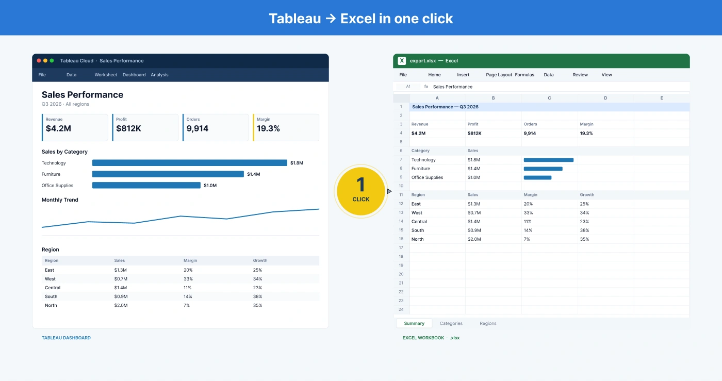The image size is (722, 381).
Task: Click the Central row label in Tableau table
Action: [53, 288]
